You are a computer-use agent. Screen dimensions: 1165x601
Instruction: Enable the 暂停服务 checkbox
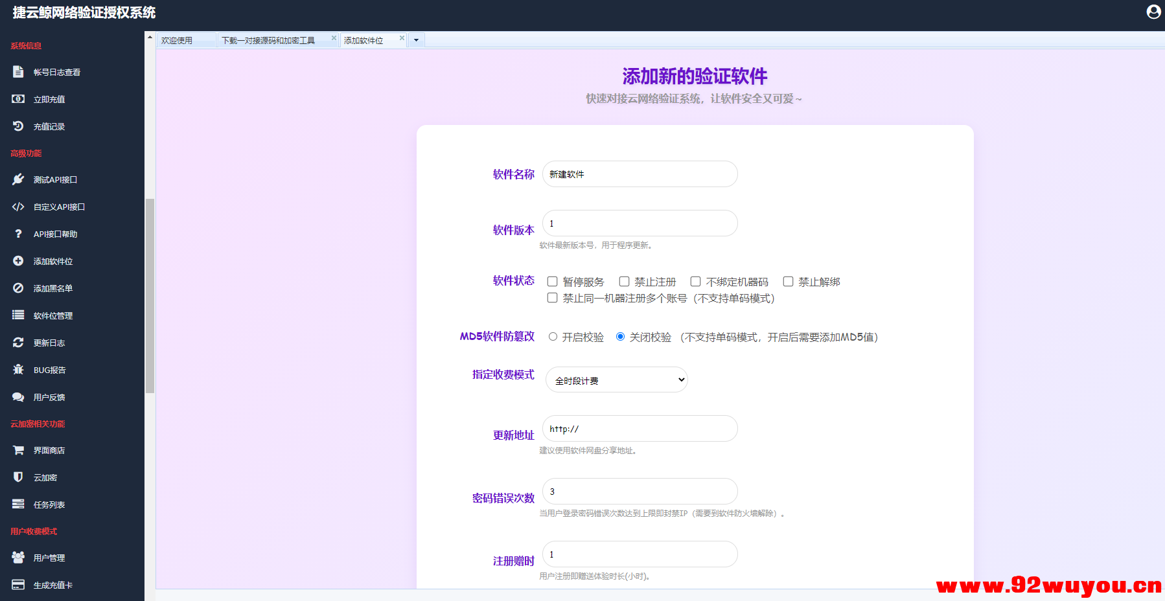click(x=552, y=281)
